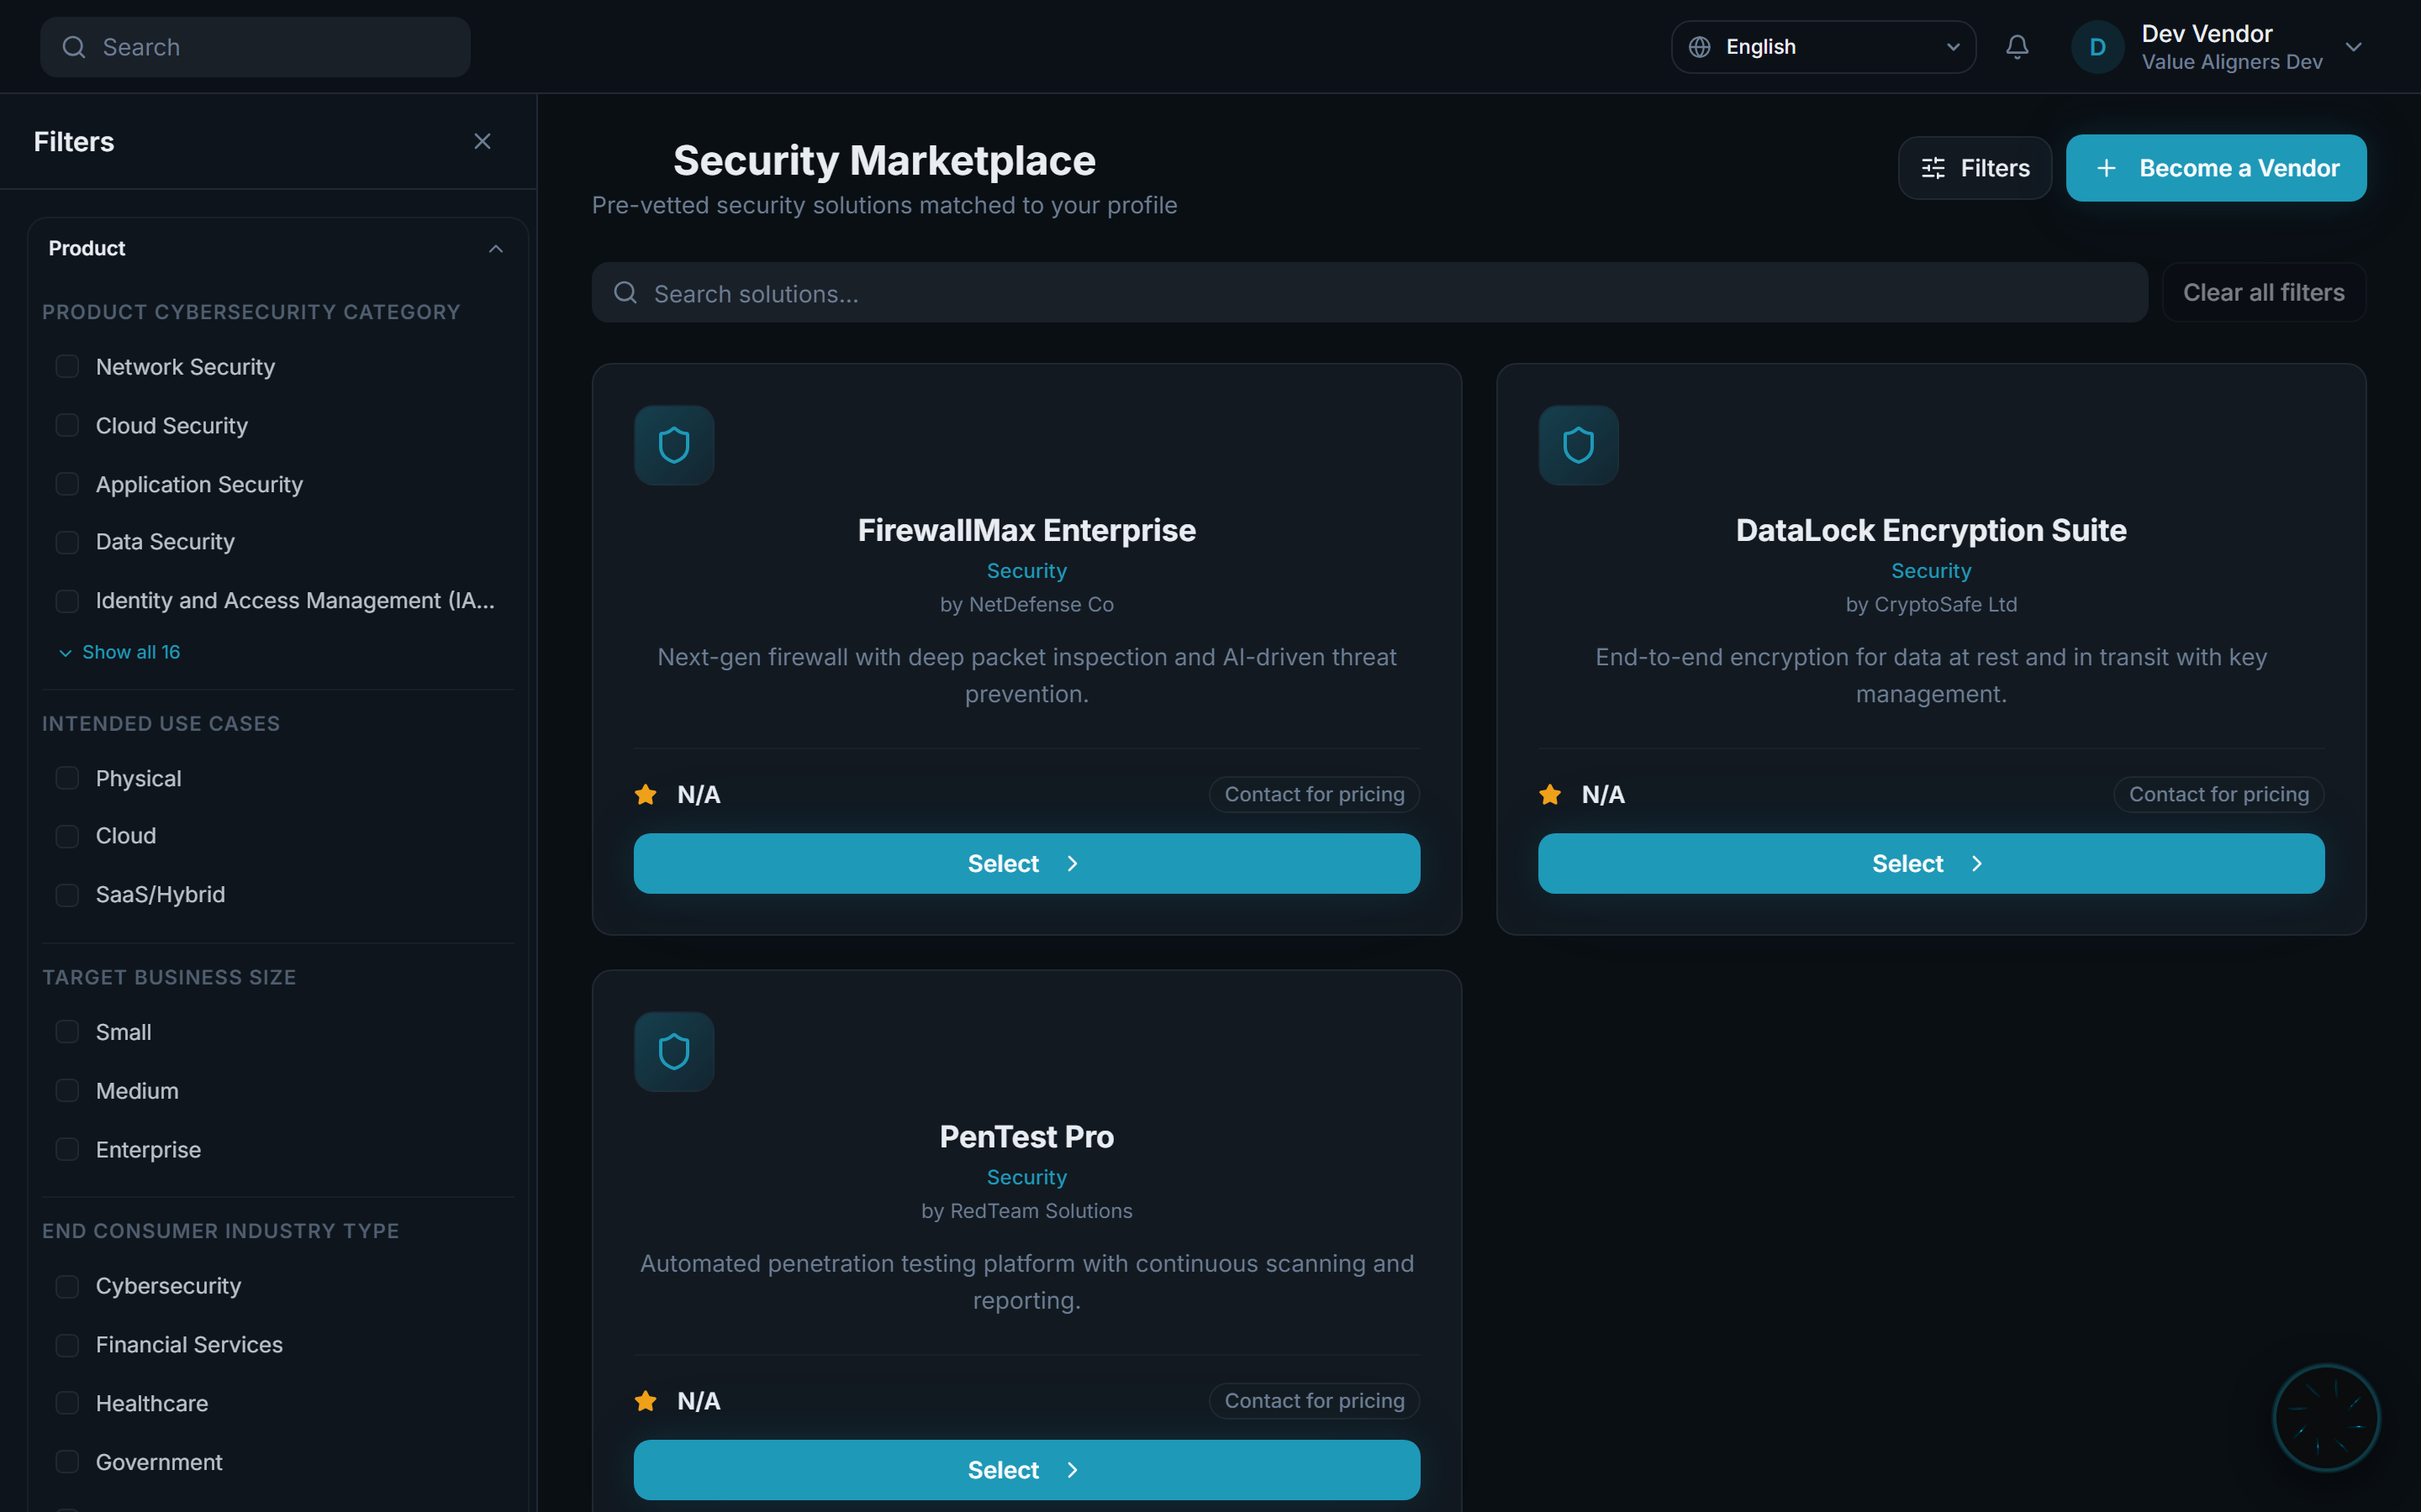The width and height of the screenshot is (2421, 1512).
Task: Click the star rating icon on FirewallMax Enterprise
Action: [646, 795]
